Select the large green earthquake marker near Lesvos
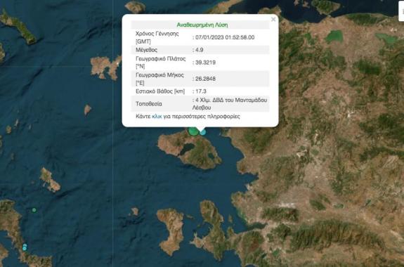 point(193,131)
